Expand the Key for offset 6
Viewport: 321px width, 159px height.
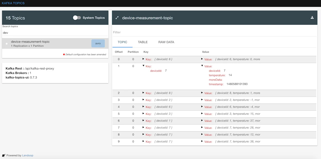[x=143, y=120]
